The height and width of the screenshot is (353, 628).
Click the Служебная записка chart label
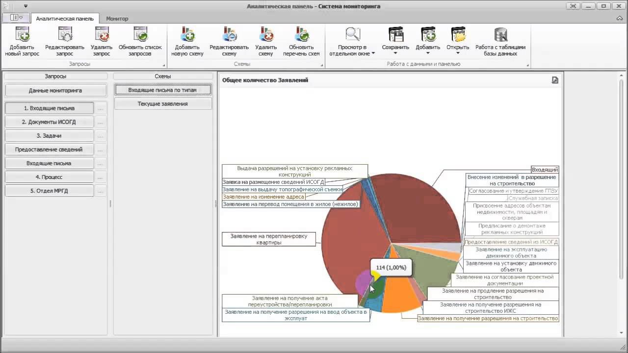pyautogui.click(x=533, y=198)
